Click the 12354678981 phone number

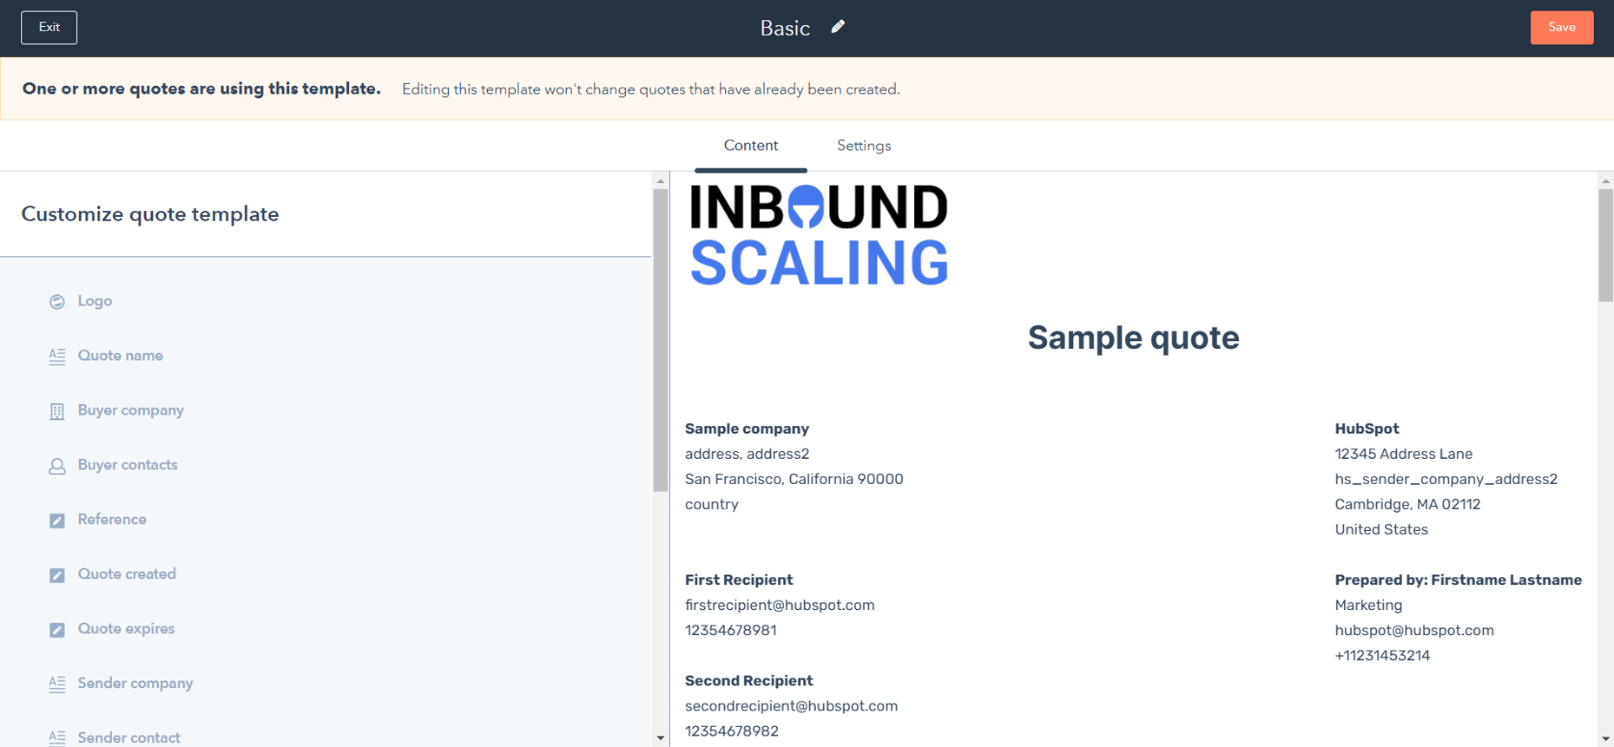click(x=731, y=631)
